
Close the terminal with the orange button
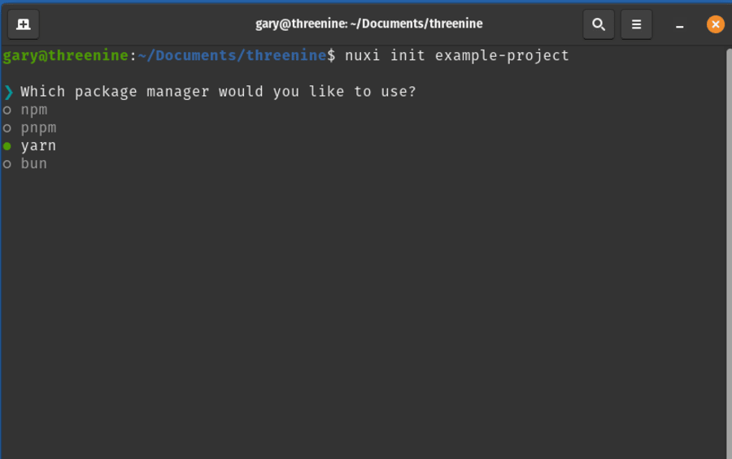coord(715,24)
